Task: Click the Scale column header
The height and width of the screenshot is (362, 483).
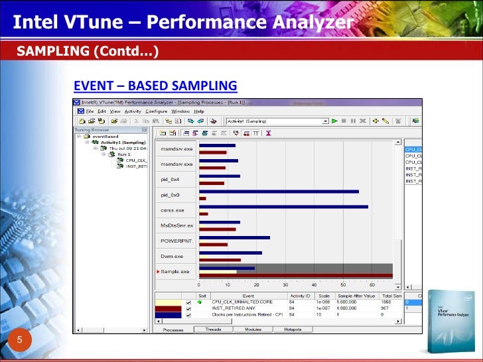Action: coord(324,296)
